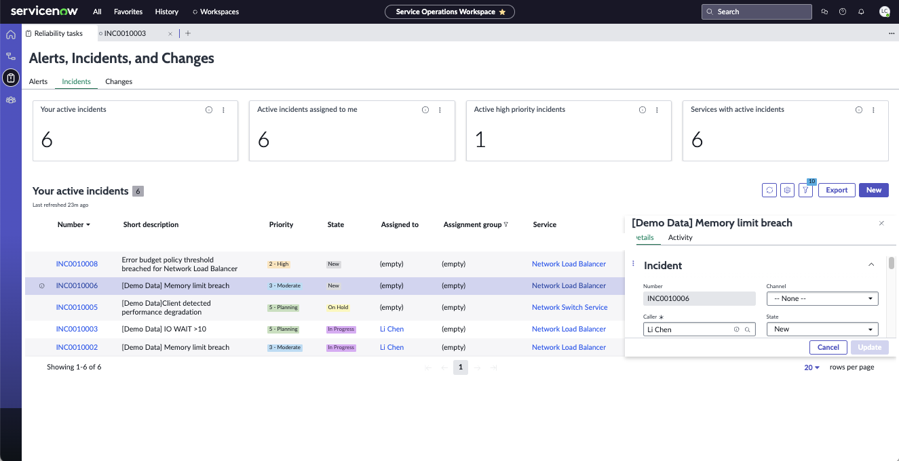Click the 2 - High priority badge
Screen dimensions: 899x461
click(279, 264)
